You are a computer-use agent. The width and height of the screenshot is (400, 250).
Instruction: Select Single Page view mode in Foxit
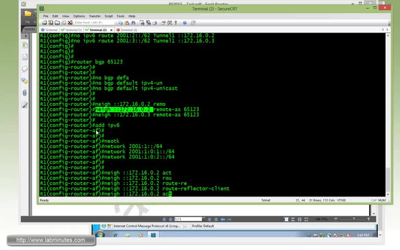286,219
